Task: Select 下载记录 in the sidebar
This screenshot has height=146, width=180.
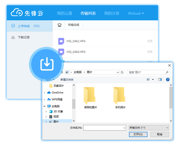Action: click(23, 37)
